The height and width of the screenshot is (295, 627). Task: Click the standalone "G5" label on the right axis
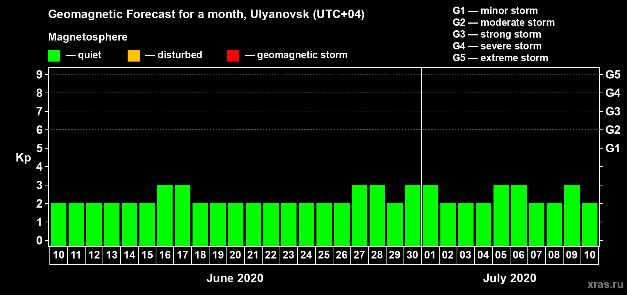coord(613,74)
